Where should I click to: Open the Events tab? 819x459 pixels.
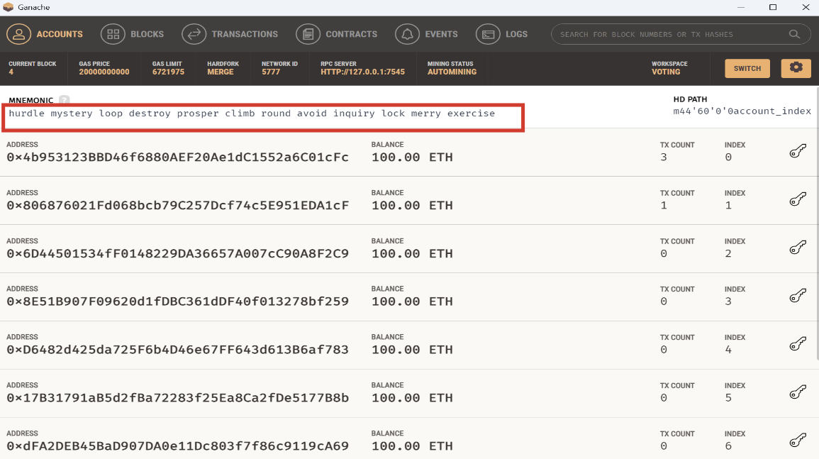click(x=426, y=35)
